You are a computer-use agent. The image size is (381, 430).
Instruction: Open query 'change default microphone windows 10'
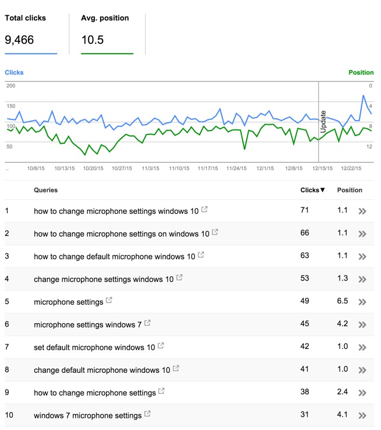[x=102, y=370]
